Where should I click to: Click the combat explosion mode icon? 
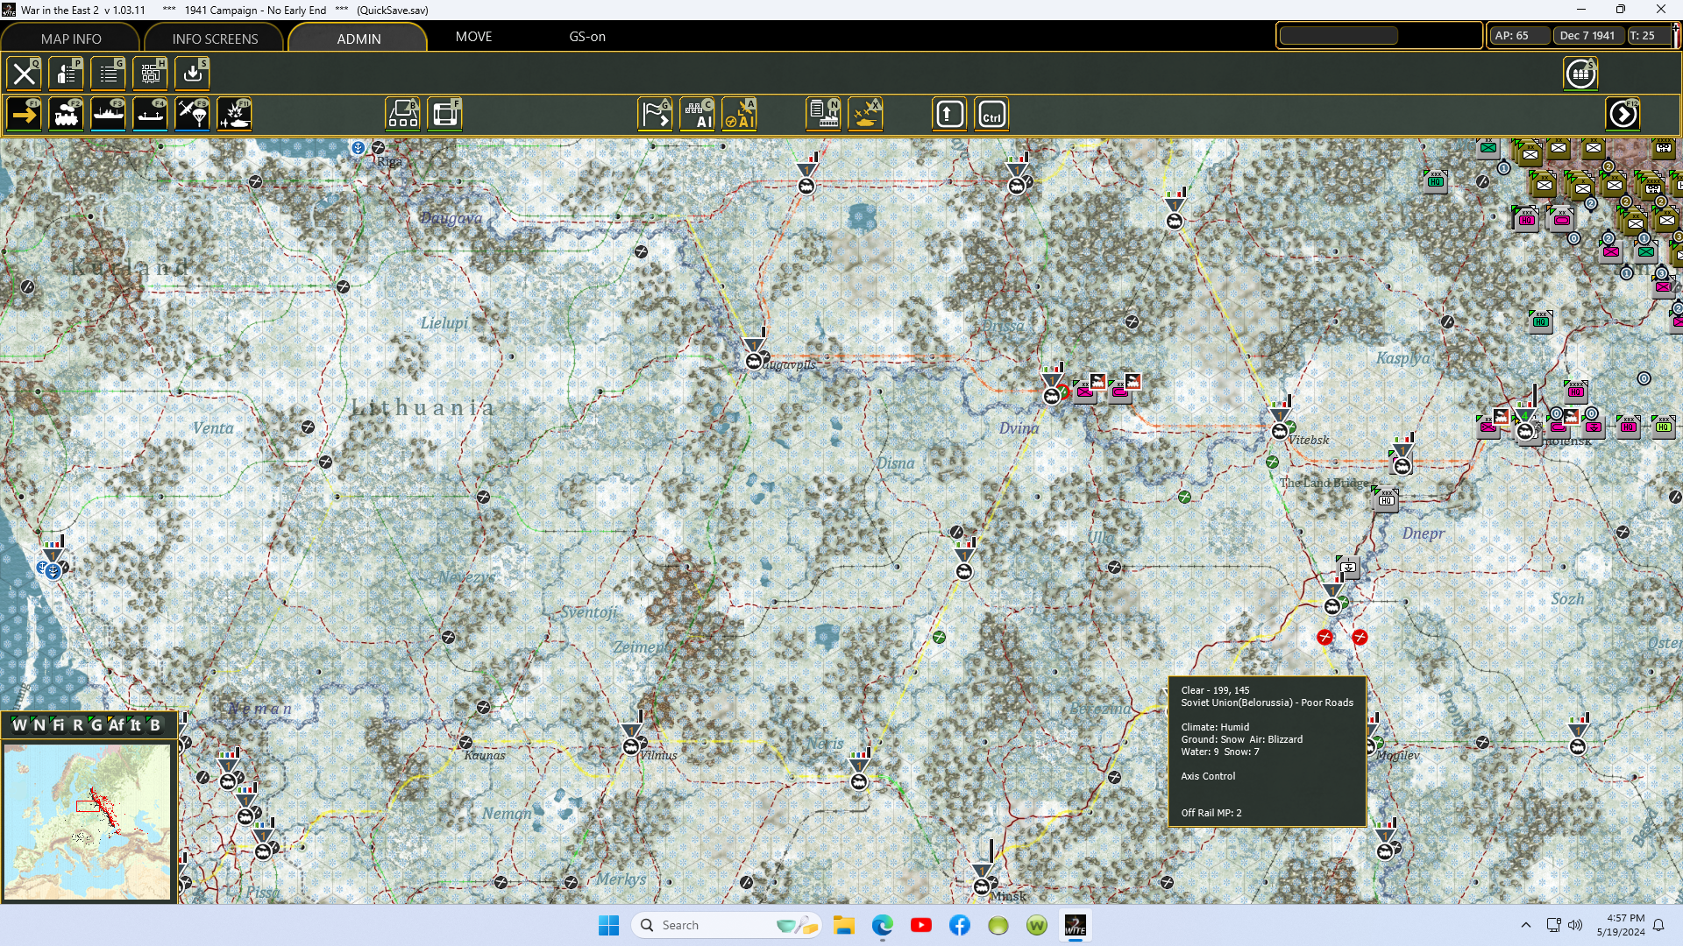(234, 114)
